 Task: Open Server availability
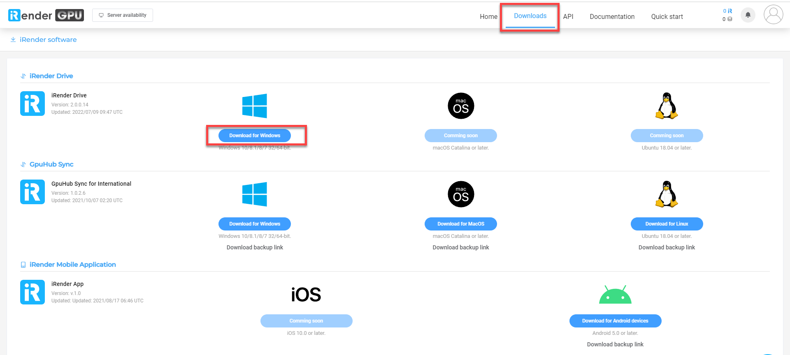[123, 15]
